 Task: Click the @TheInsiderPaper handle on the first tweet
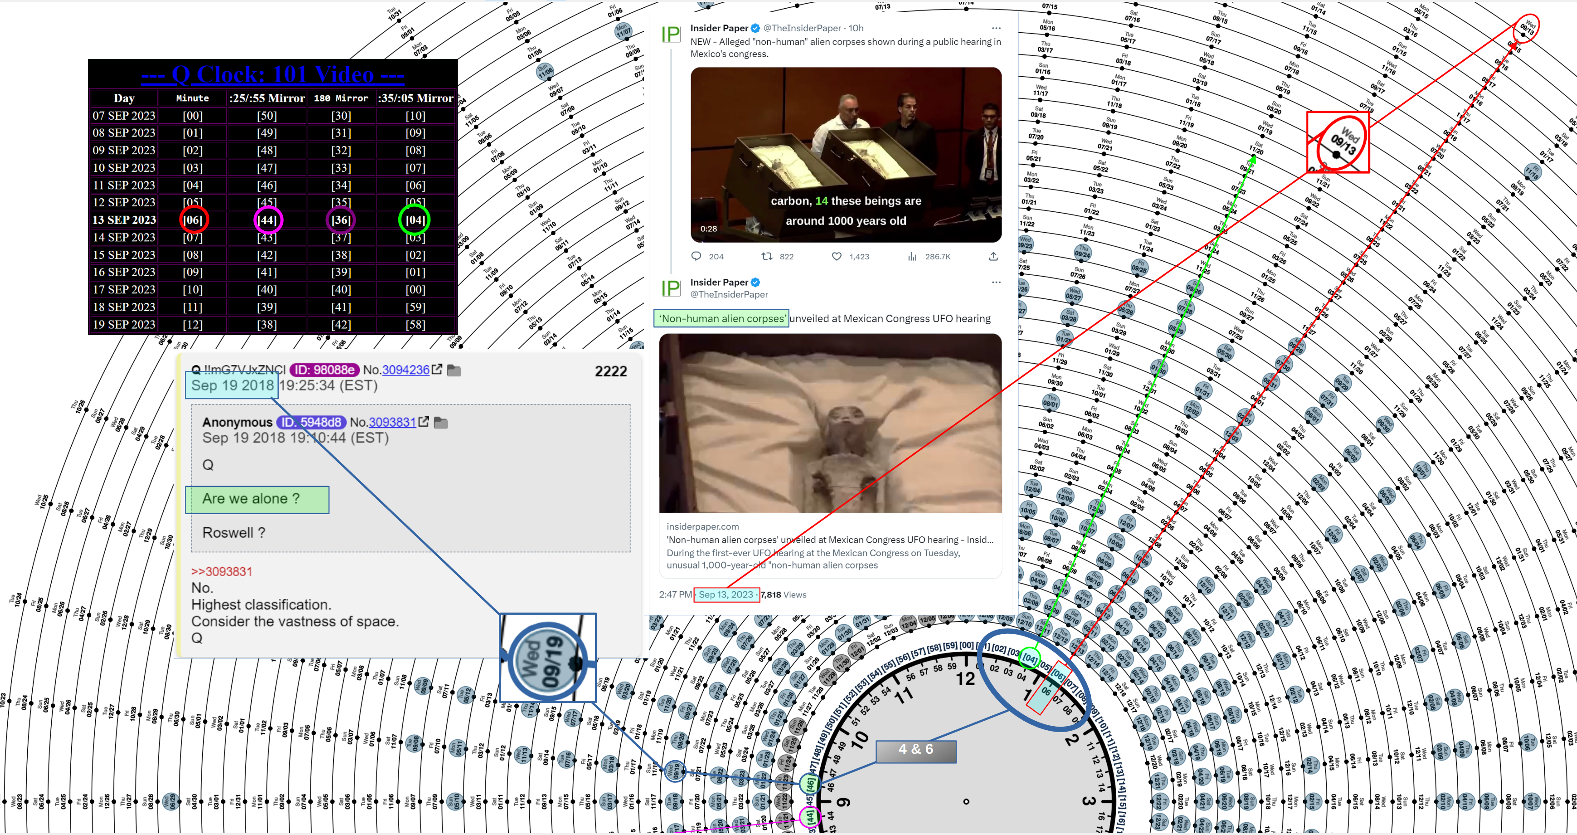[801, 28]
